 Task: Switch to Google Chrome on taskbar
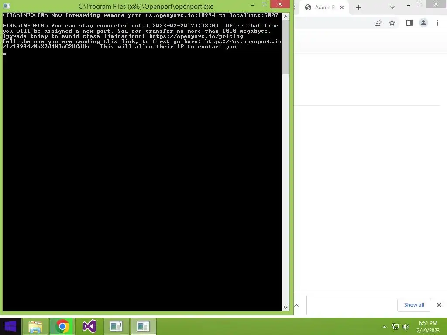pyautogui.click(x=62, y=326)
